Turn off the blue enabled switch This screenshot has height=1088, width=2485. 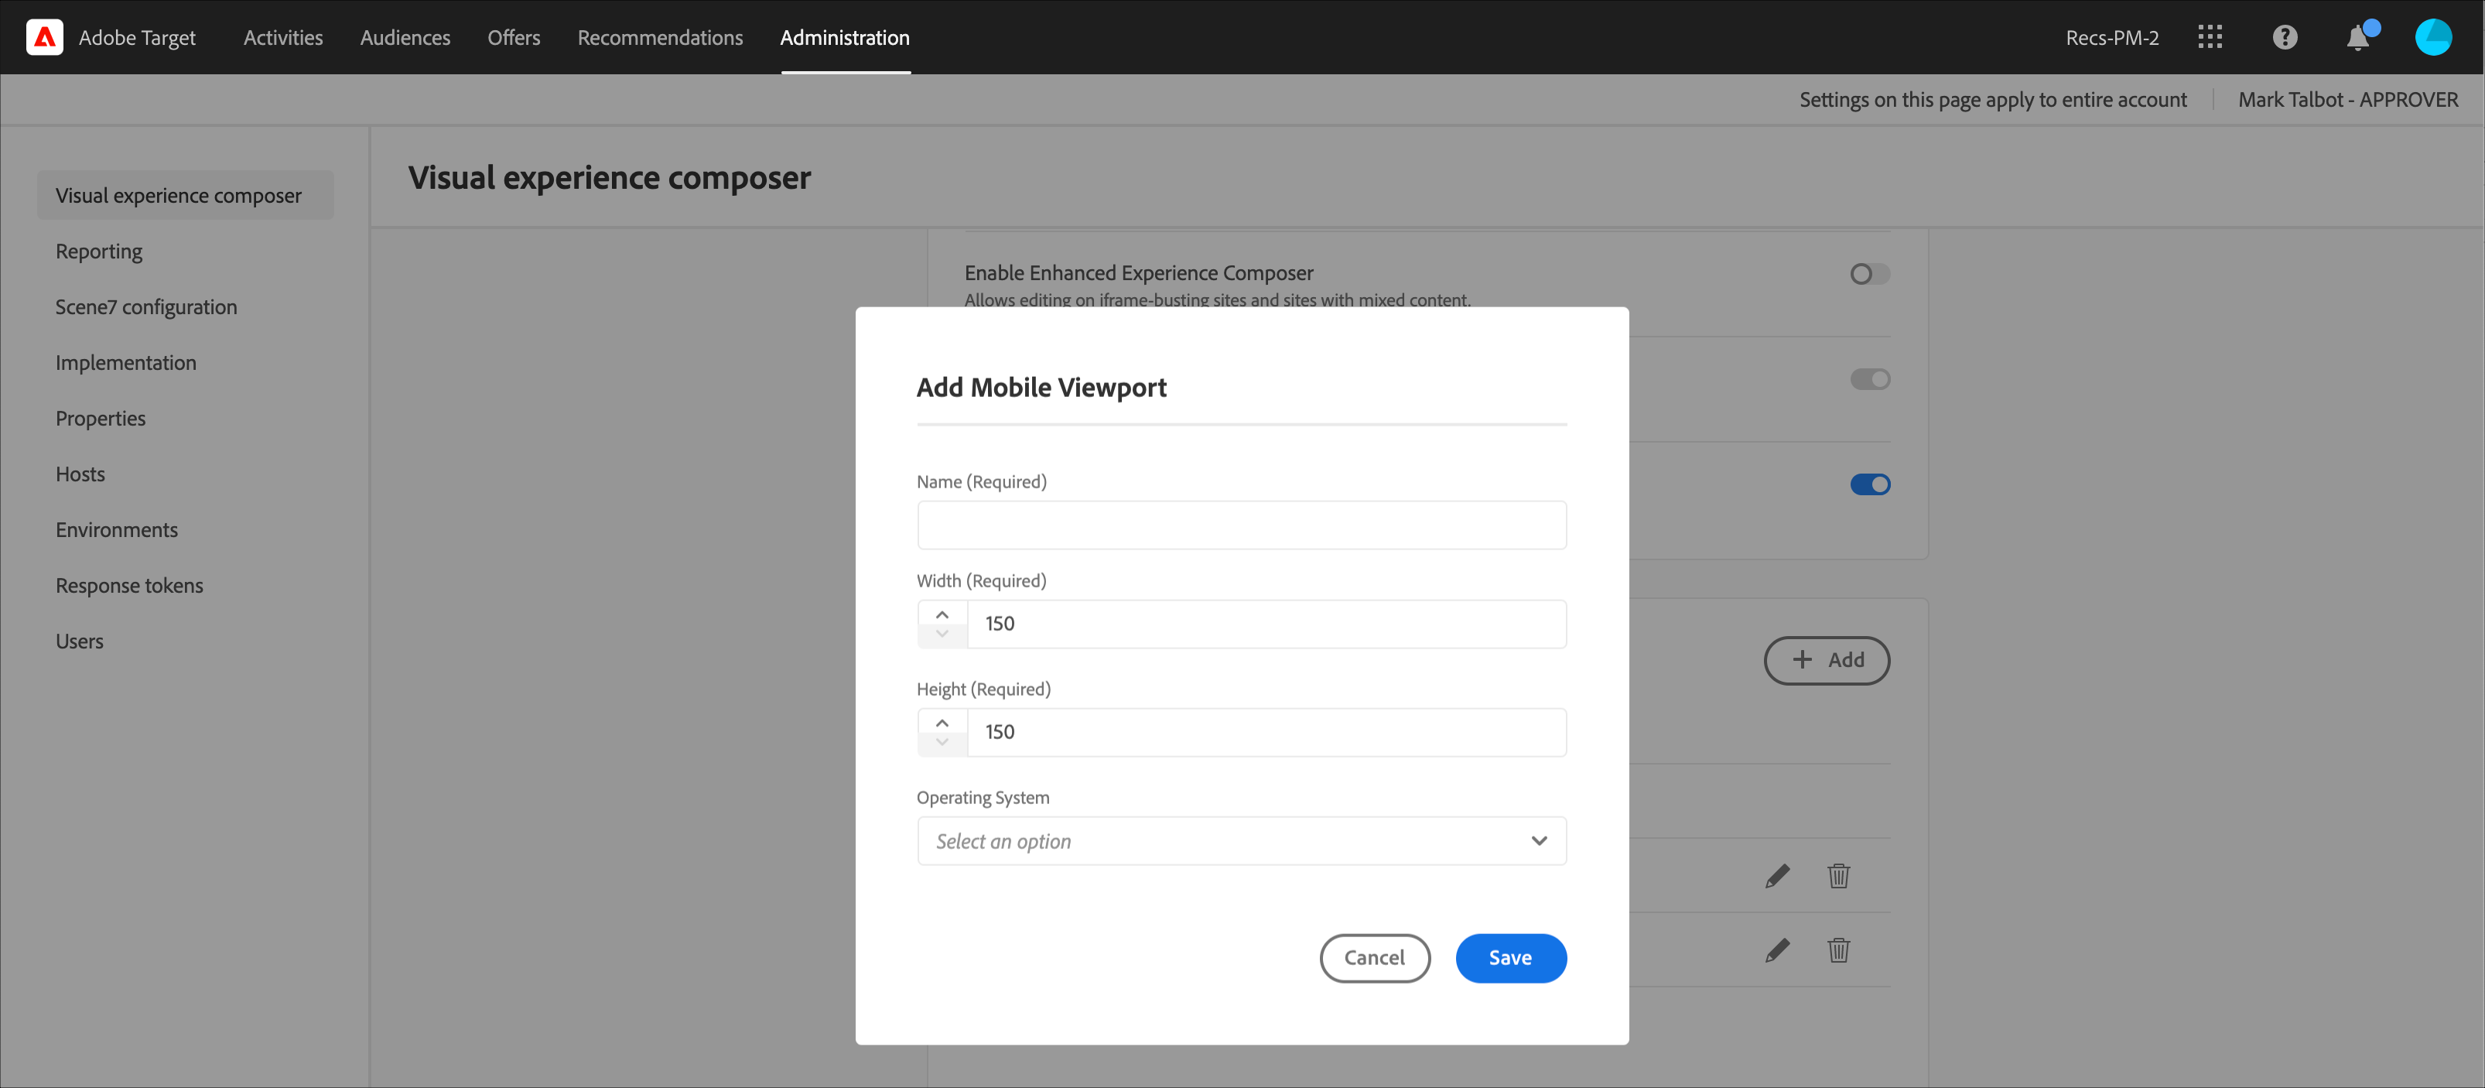click(x=1869, y=484)
